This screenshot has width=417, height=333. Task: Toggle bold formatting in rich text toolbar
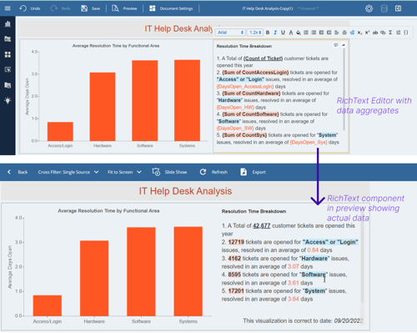268,33
